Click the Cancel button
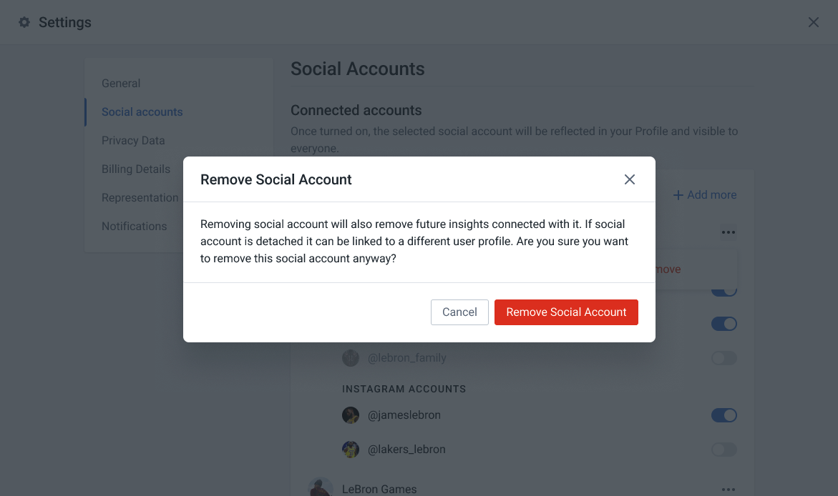 (x=459, y=312)
